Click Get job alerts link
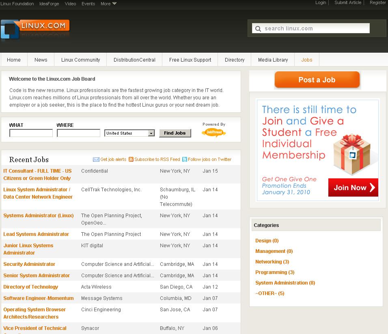 pyautogui.click(x=113, y=159)
